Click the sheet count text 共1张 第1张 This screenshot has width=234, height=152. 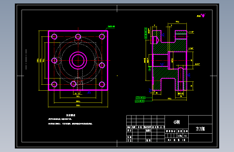point(177,140)
